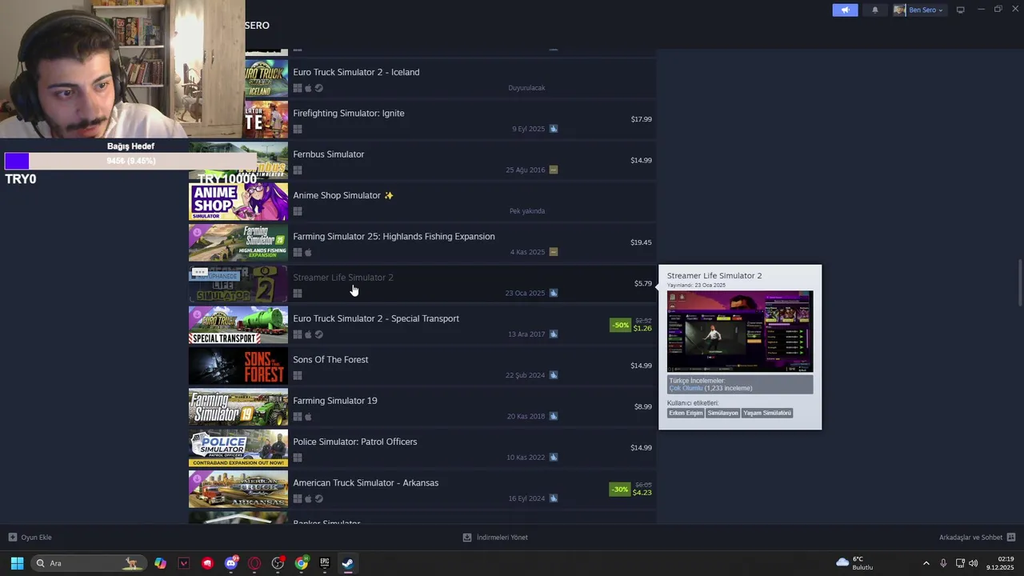Open Firefighting Simulator: Ignite title
Viewport: 1024px width, 576px height.
point(348,114)
